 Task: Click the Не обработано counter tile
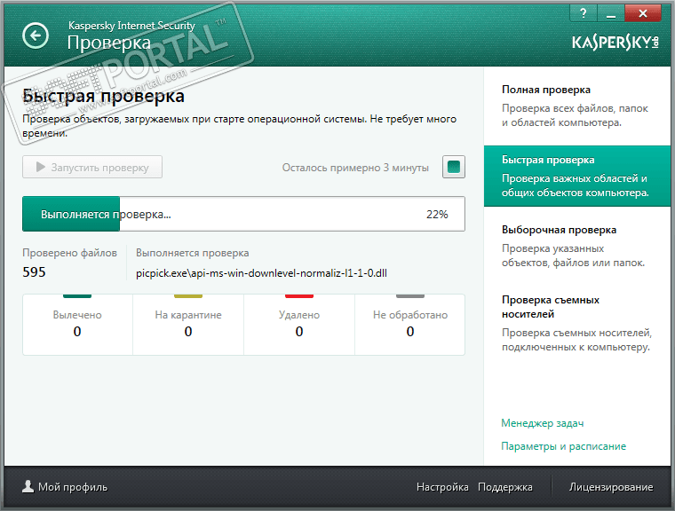click(409, 325)
